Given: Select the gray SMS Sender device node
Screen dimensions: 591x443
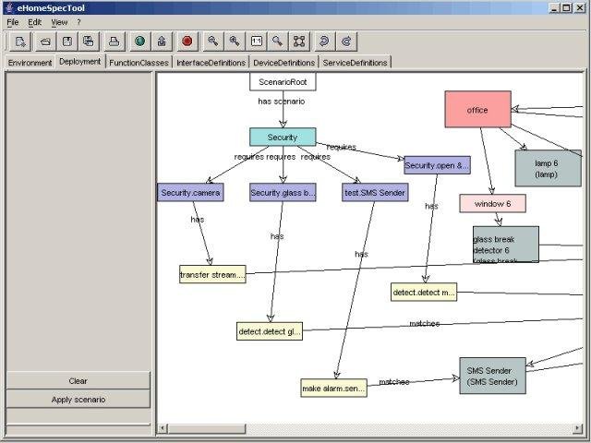Looking at the screenshot, I should pos(492,376).
